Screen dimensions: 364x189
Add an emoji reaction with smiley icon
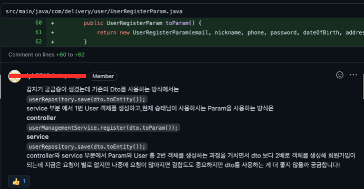pyautogui.click(x=340, y=75)
